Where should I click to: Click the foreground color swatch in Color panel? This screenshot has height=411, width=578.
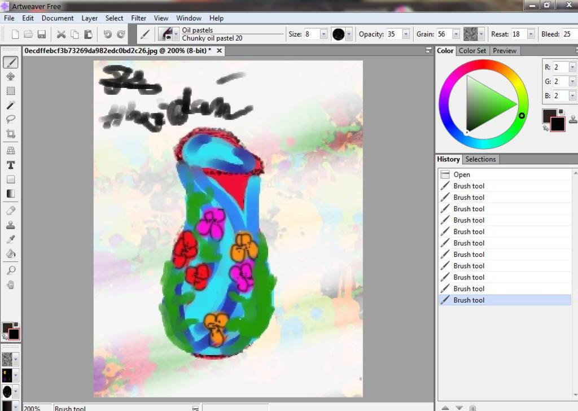(548, 115)
